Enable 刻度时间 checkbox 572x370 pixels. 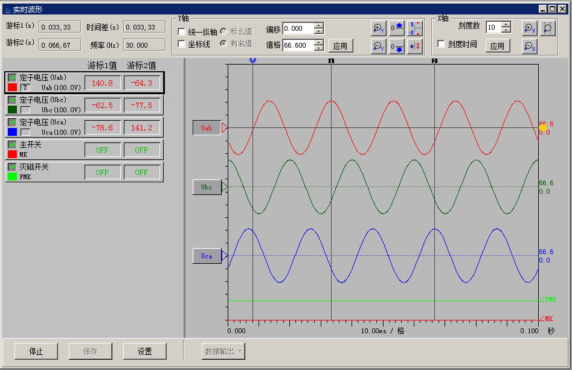[441, 43]
